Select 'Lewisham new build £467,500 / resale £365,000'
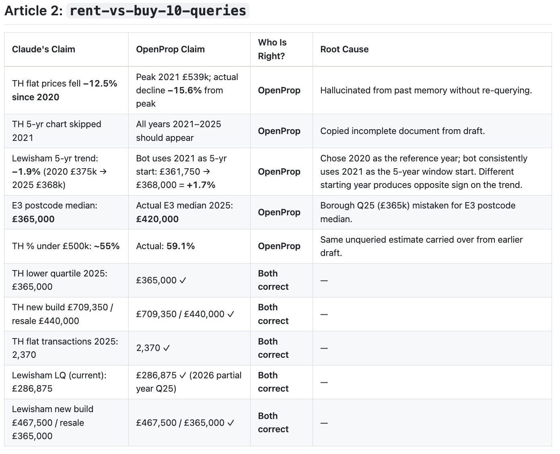This screenshot has width=560, height=454. coord(53,423)
